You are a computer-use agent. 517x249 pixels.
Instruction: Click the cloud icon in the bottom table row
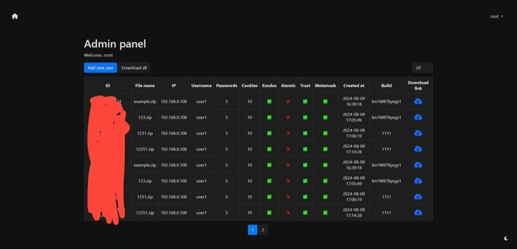click(x=418, y=212)
